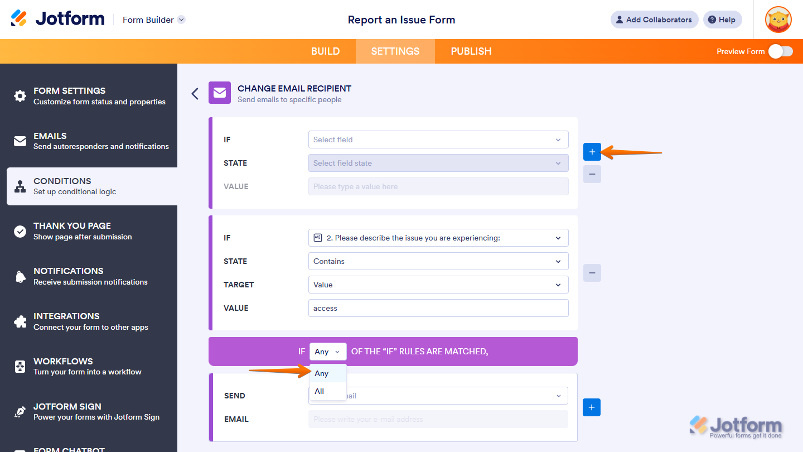Viewport: 803px width, 452px height.
Task: Switch to the BUILD tab
Action: (325, 51)
